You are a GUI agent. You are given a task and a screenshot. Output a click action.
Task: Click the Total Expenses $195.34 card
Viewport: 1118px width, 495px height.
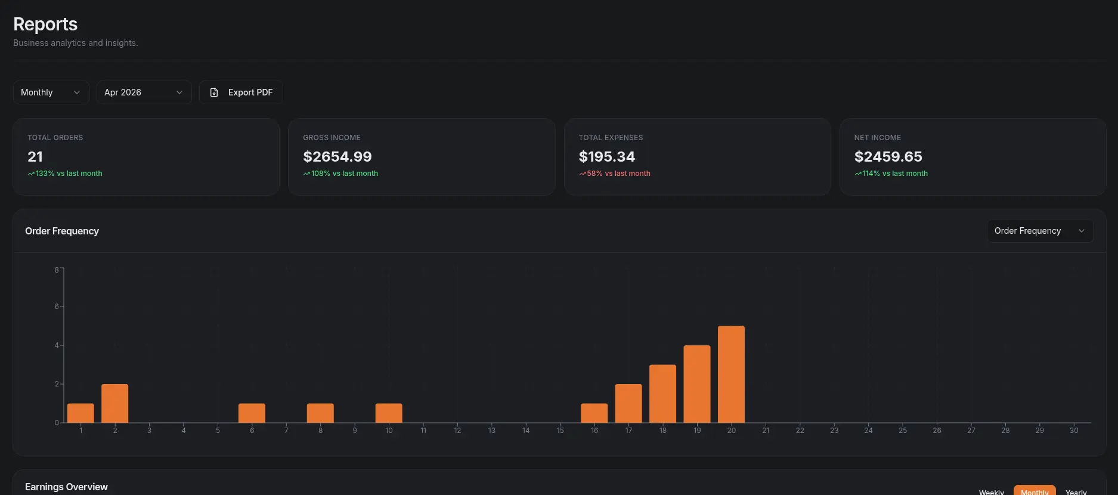click(x=698, y=157)
